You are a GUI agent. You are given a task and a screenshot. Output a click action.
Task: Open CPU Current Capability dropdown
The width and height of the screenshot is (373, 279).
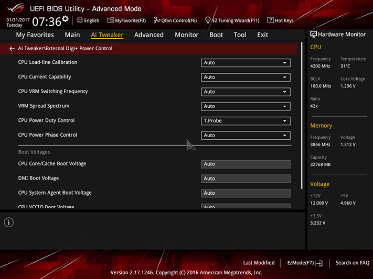tap(246, 77)
